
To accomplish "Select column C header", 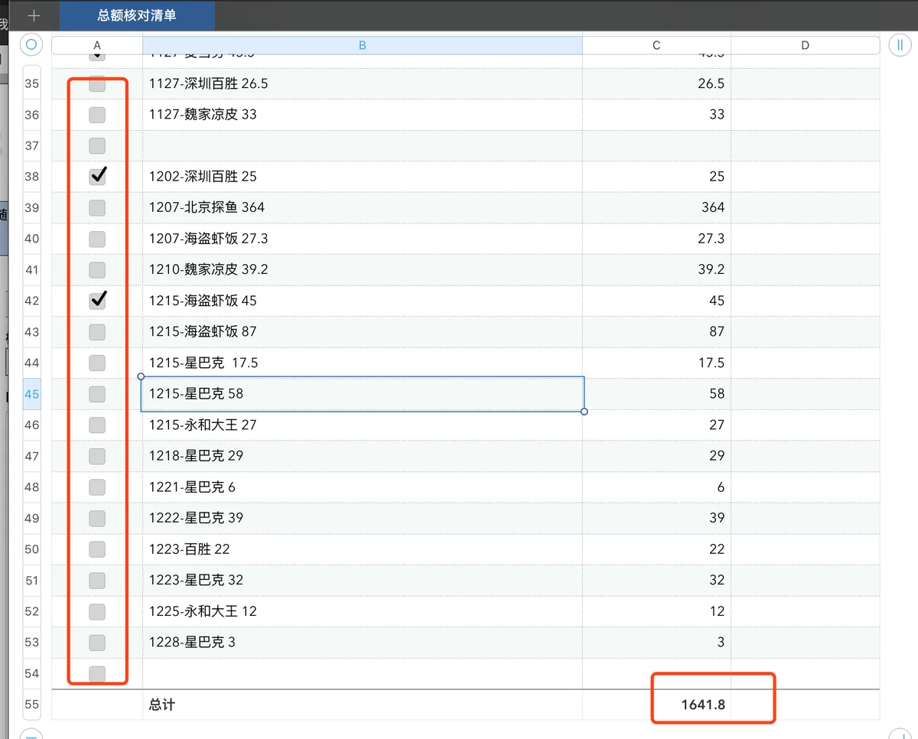I will [x=656, y=45].
